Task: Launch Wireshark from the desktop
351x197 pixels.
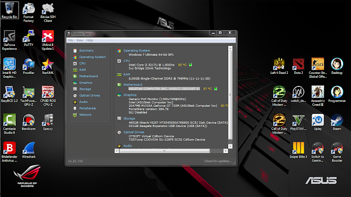Action: (29, 150)
